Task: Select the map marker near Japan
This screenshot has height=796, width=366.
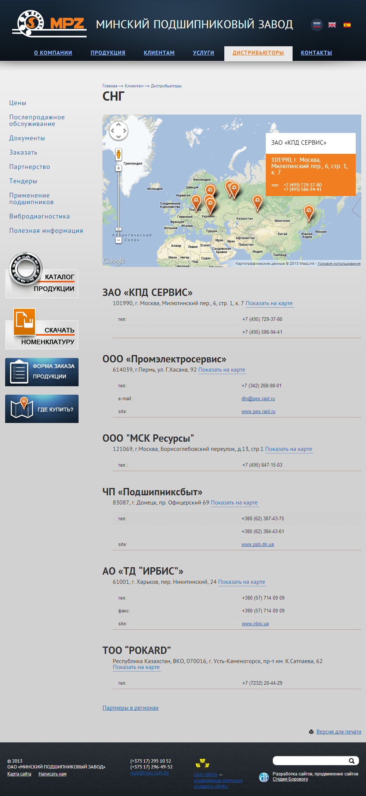Action: pyautogui.click(x=309, y=213)
